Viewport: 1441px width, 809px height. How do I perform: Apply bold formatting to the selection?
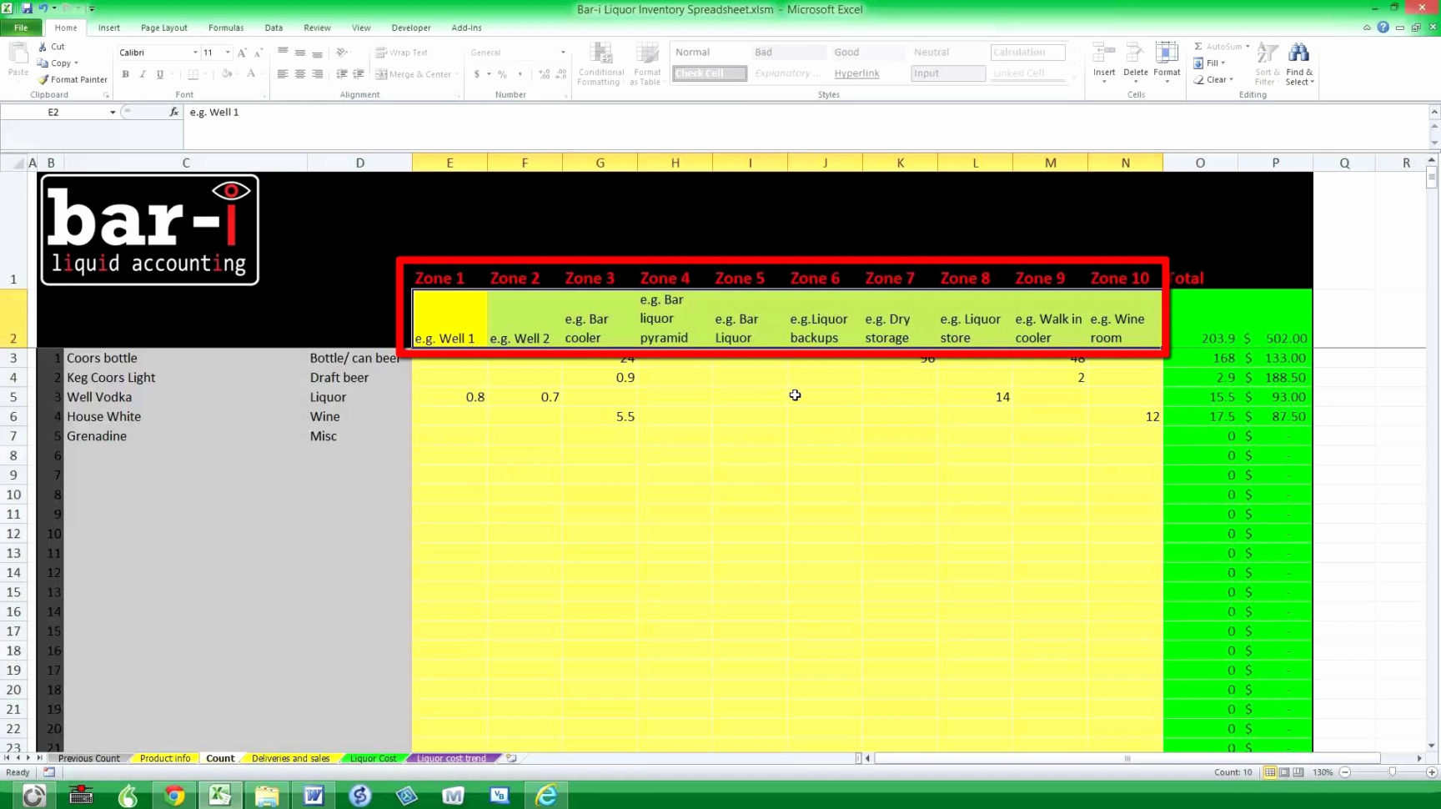125,73
